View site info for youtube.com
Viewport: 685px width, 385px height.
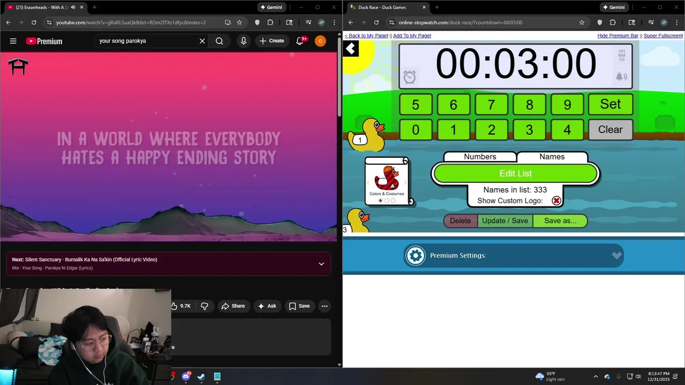49,22
